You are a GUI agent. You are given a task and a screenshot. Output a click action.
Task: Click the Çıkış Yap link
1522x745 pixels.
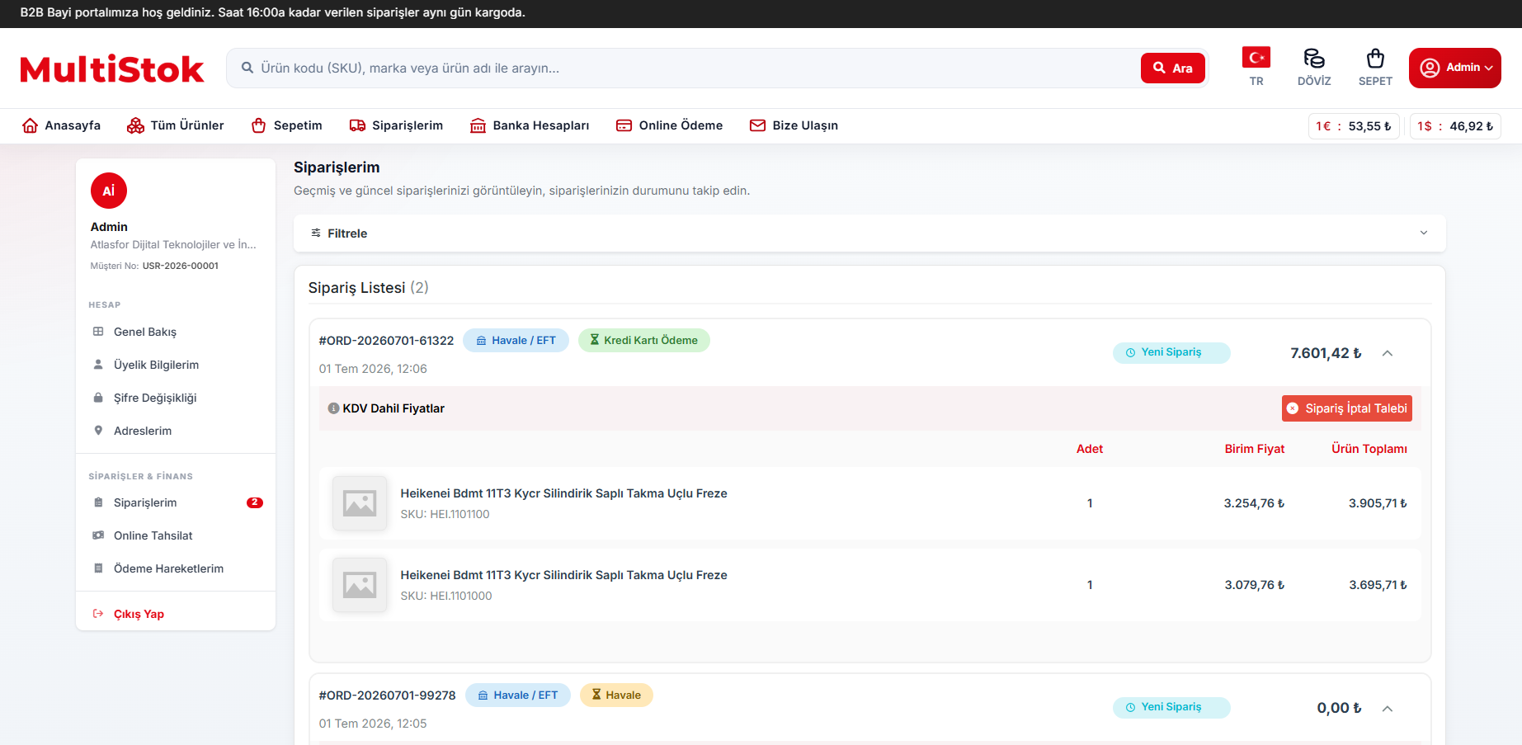[139, 614]
